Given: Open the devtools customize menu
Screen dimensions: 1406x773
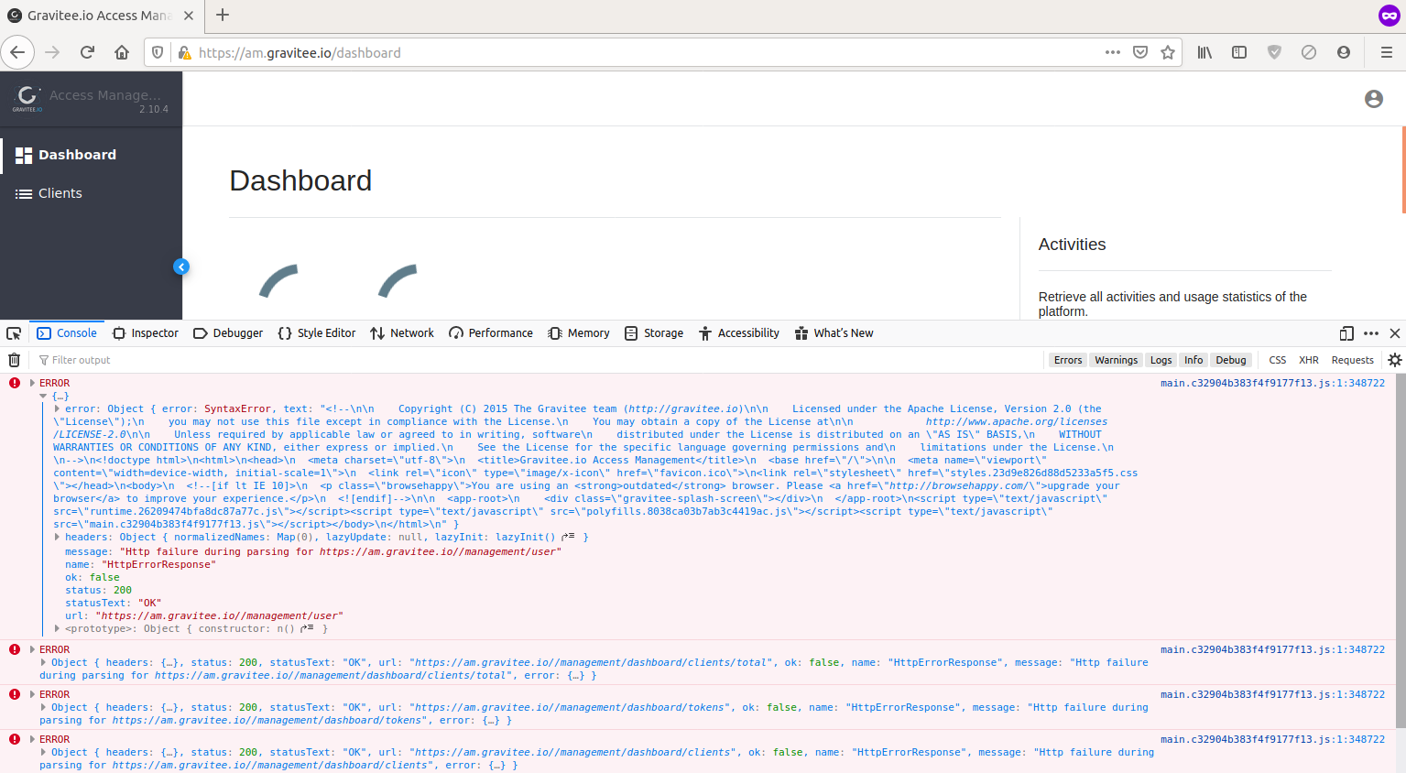Looking at the screenshot, I should point(1371,332).
